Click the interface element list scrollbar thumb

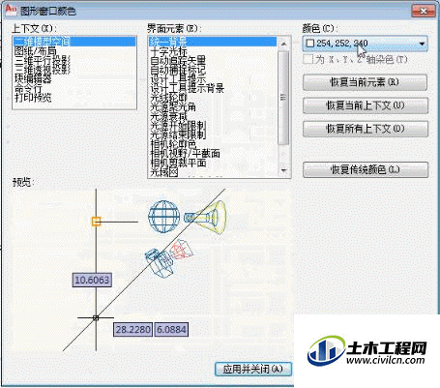point(283,97)
